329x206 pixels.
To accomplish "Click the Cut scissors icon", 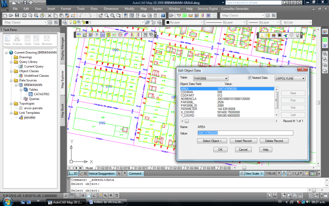I will click(x=49, y=15).
